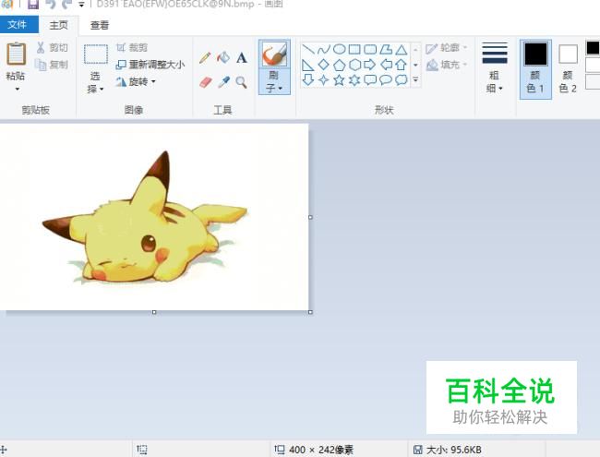
Task: Expand the shapes gallery more button
Action: 415,80
